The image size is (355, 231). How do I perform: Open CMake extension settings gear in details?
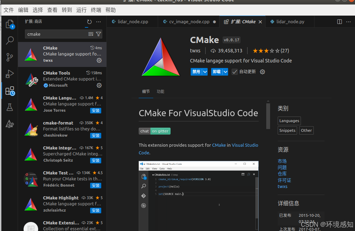262,72
